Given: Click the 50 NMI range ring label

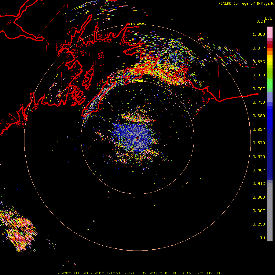Looking at the screenshot, I should (x=138, y=81).
